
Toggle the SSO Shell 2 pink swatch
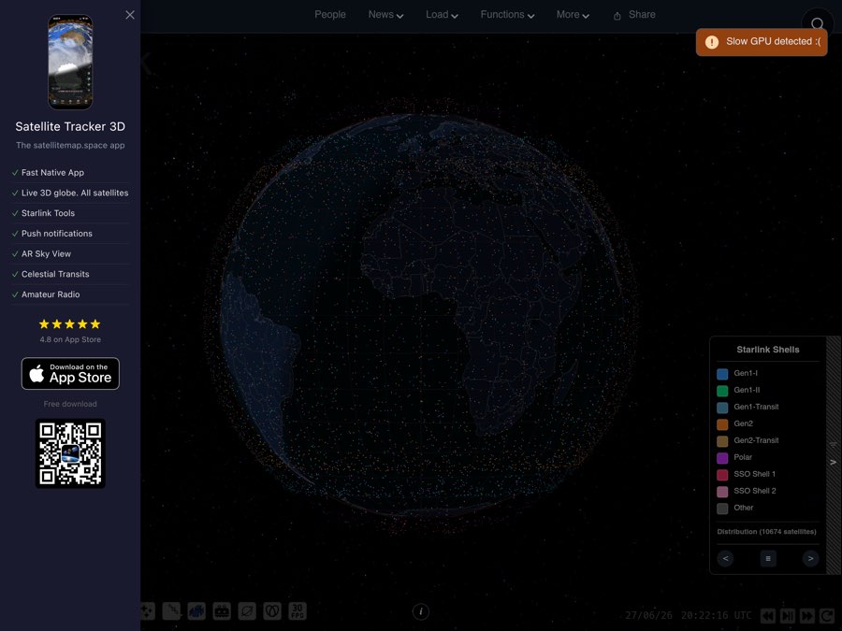722,492
